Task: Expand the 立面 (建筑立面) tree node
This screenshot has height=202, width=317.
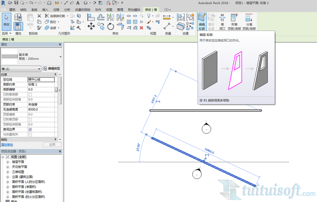Action: [x=8, y=177]
